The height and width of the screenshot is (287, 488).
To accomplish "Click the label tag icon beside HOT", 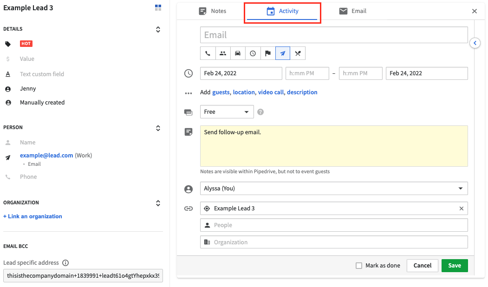I will point(8,44).
